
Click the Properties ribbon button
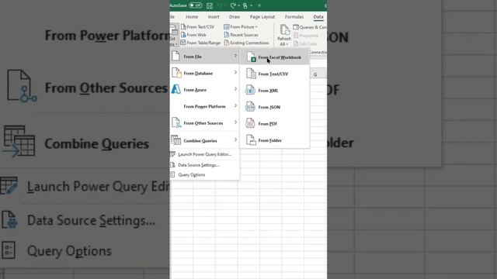(305, 36)
